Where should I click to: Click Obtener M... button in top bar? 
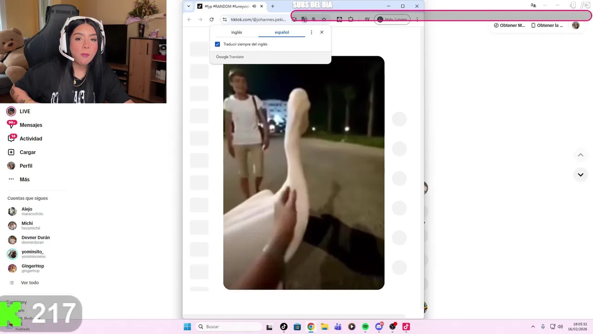(x=509, y=26)
